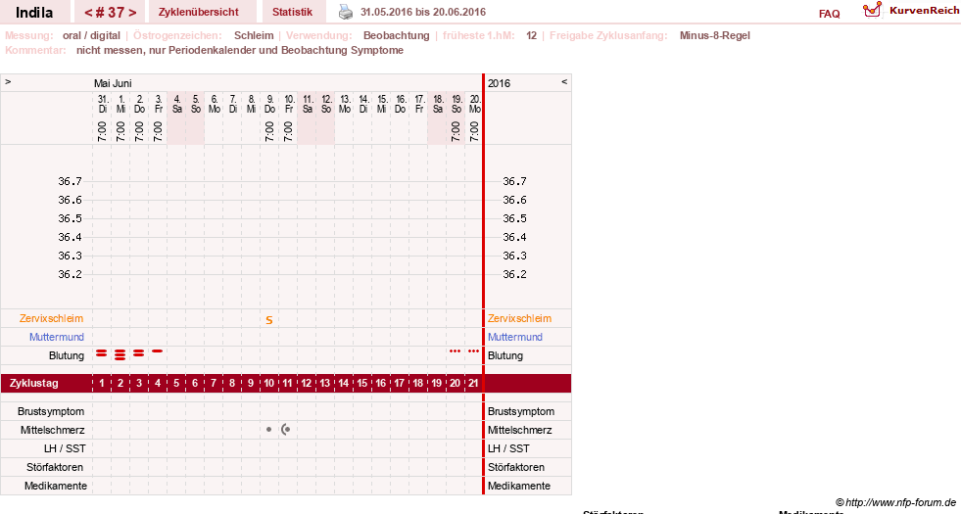Collapse chart with the < arrow right of 2016

(564, 81)
